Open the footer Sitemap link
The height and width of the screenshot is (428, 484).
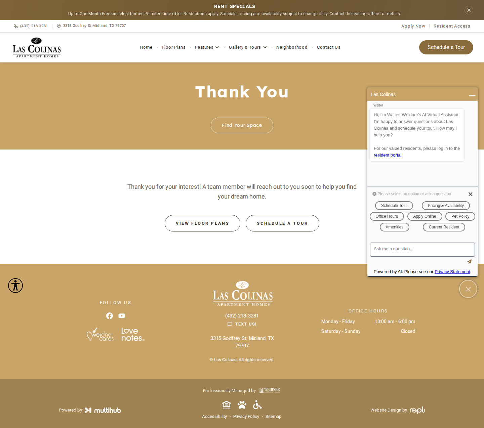[x=273, y=417]
